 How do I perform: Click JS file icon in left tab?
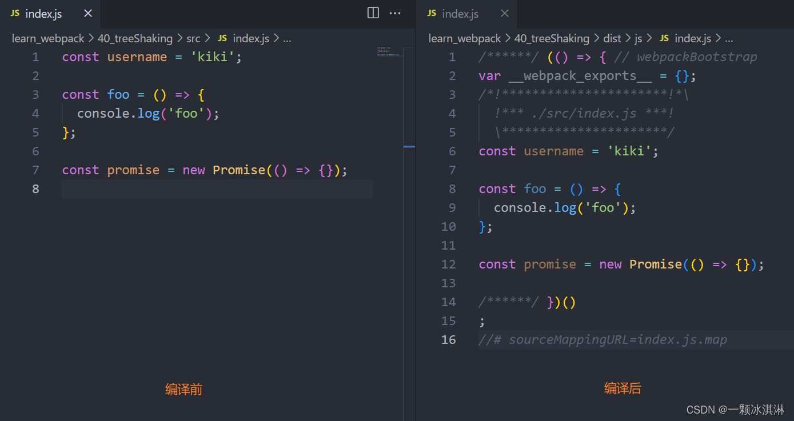point(15,14)
